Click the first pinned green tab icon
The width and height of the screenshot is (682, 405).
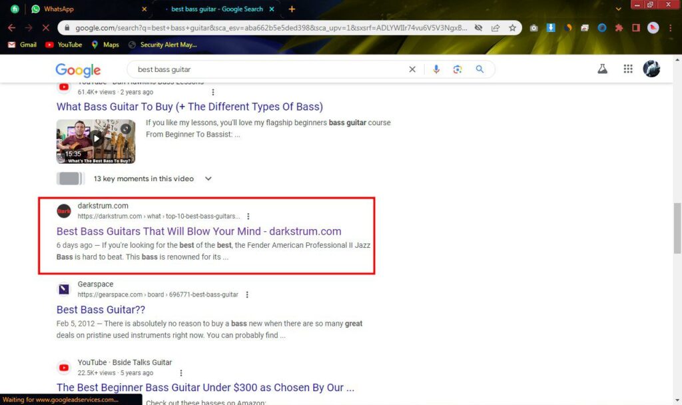click(x=15, y=9)
